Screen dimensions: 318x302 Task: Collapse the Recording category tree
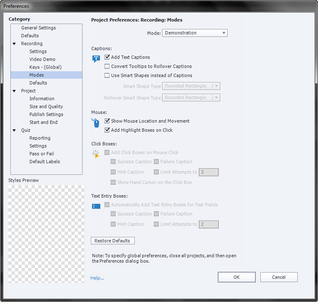pos(14,44)
